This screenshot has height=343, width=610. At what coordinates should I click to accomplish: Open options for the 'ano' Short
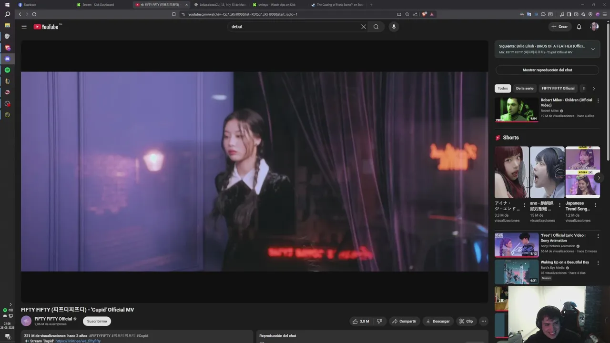coord(559,205)
